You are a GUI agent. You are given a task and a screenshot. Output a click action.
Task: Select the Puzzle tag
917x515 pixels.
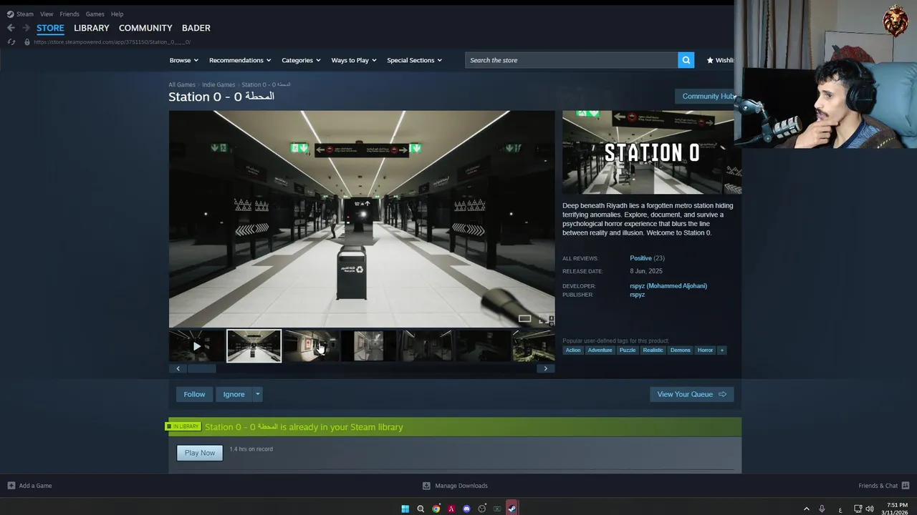coord(628,350)
